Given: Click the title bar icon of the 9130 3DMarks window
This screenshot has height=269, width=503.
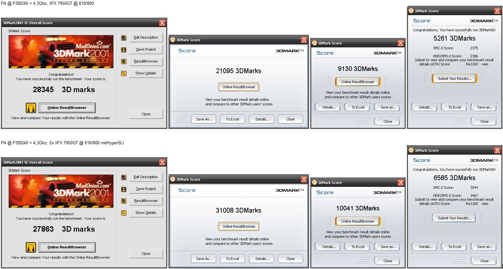Looking at the screenshot, I should tap(314, 43).
